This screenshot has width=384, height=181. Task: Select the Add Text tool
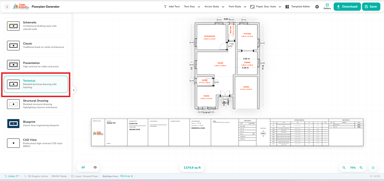click(172, 6)
